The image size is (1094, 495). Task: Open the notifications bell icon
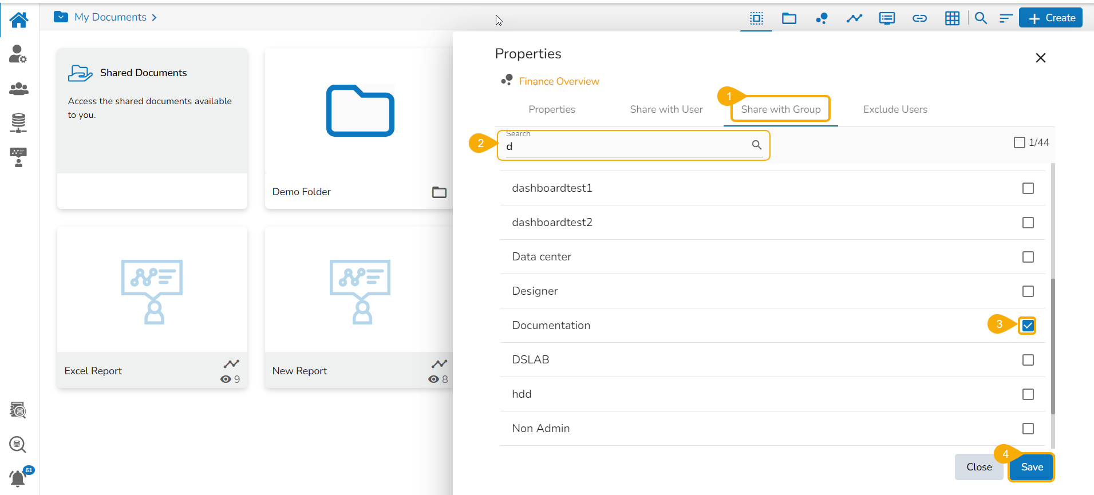click(18, 477)
